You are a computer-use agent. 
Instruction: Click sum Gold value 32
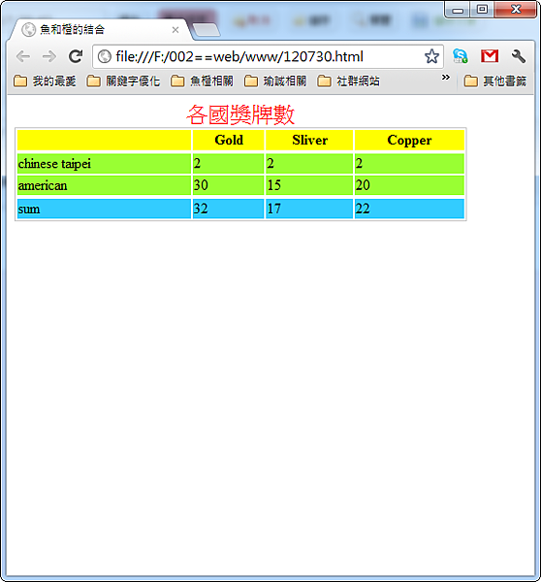(x=201, y=209)
